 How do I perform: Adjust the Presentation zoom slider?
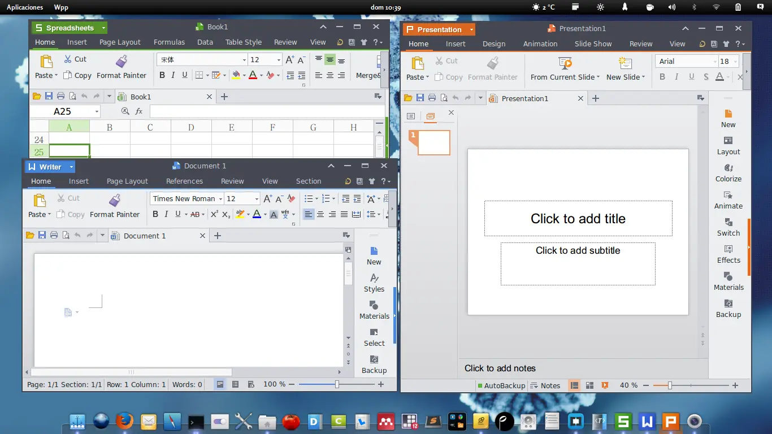(x=670, y=385)
